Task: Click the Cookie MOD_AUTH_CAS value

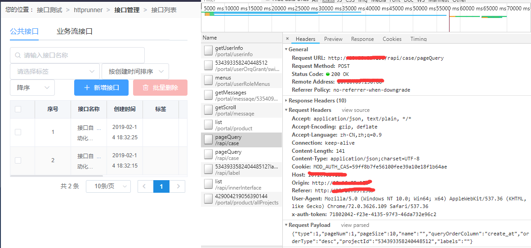Action: 380,167
